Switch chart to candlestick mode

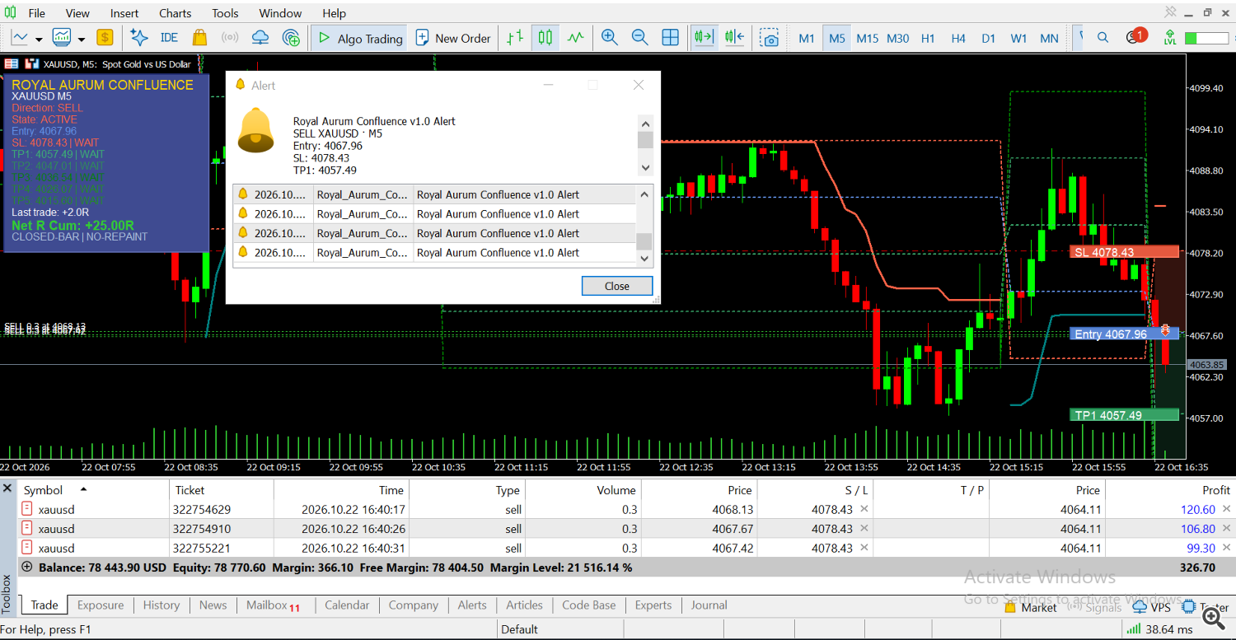point(545,38)
